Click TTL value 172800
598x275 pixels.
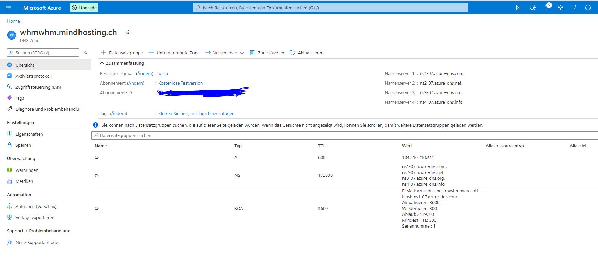pyautogui.click(x=325, y=175)
